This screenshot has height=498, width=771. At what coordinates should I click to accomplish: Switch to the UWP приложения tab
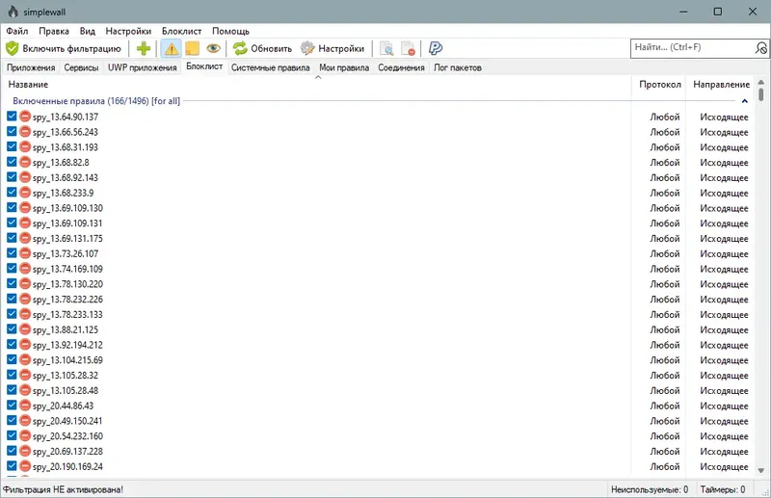(142, 67)
